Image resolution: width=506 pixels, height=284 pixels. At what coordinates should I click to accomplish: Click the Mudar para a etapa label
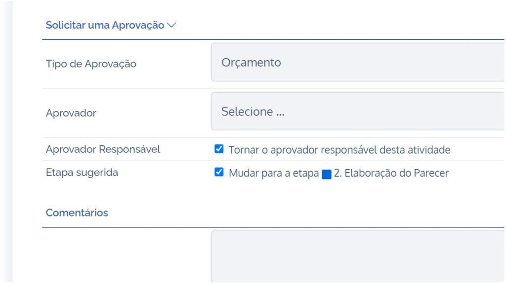(x=274, y=173)
